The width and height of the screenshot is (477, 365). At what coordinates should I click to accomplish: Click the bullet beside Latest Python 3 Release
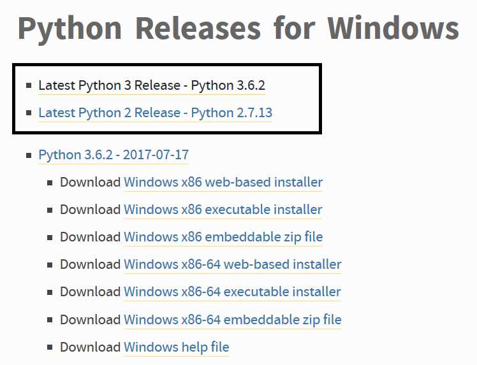29,85
